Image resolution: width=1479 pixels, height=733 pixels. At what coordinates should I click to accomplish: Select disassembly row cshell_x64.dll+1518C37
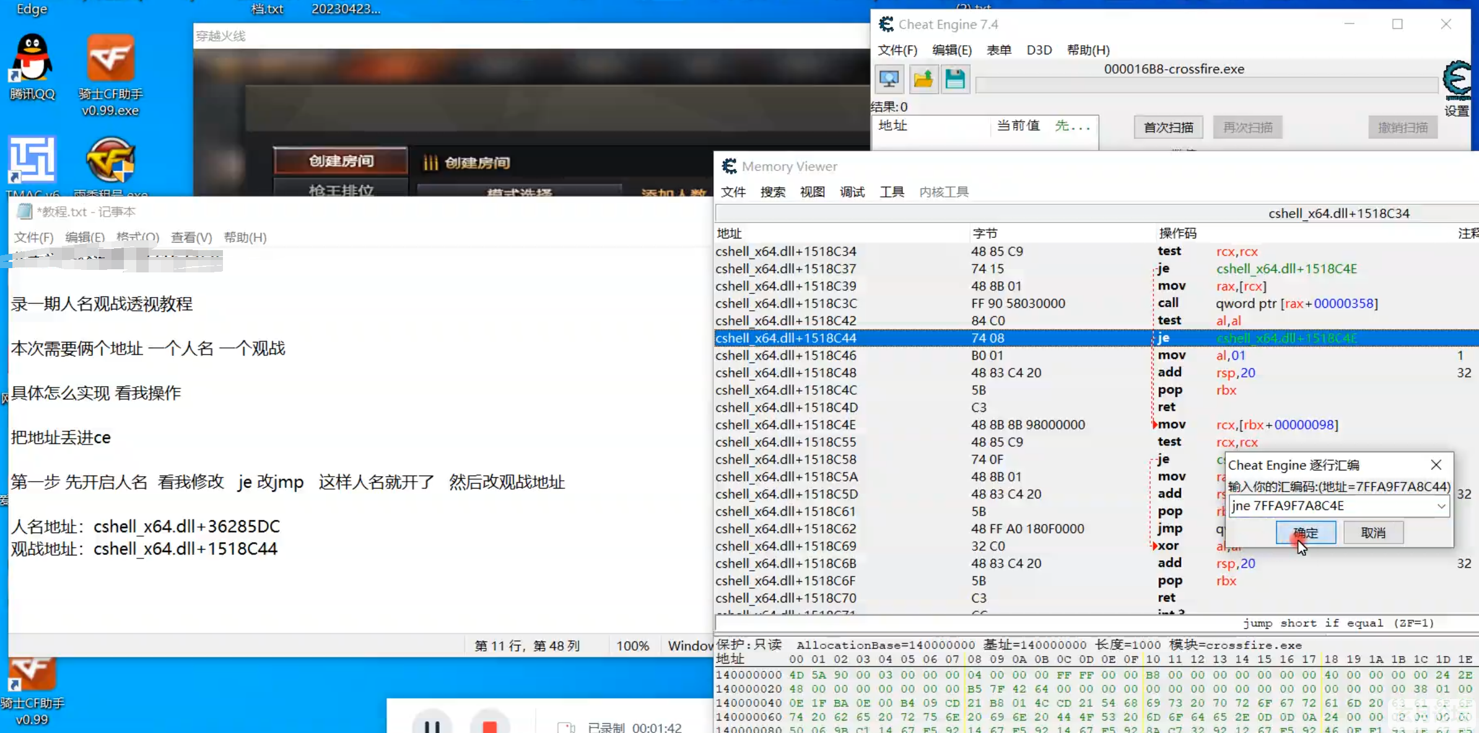click(1096, 269)
